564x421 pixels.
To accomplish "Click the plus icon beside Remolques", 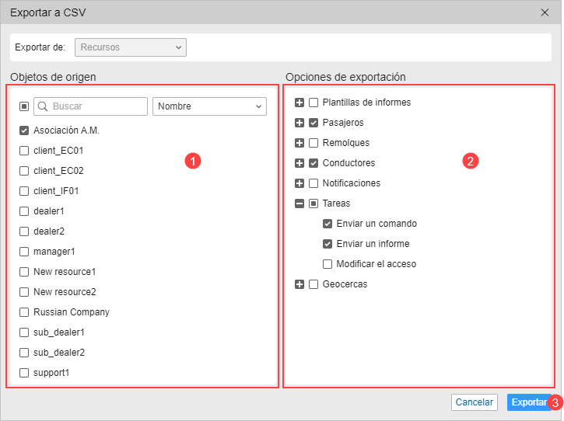I will coord(300,143).
